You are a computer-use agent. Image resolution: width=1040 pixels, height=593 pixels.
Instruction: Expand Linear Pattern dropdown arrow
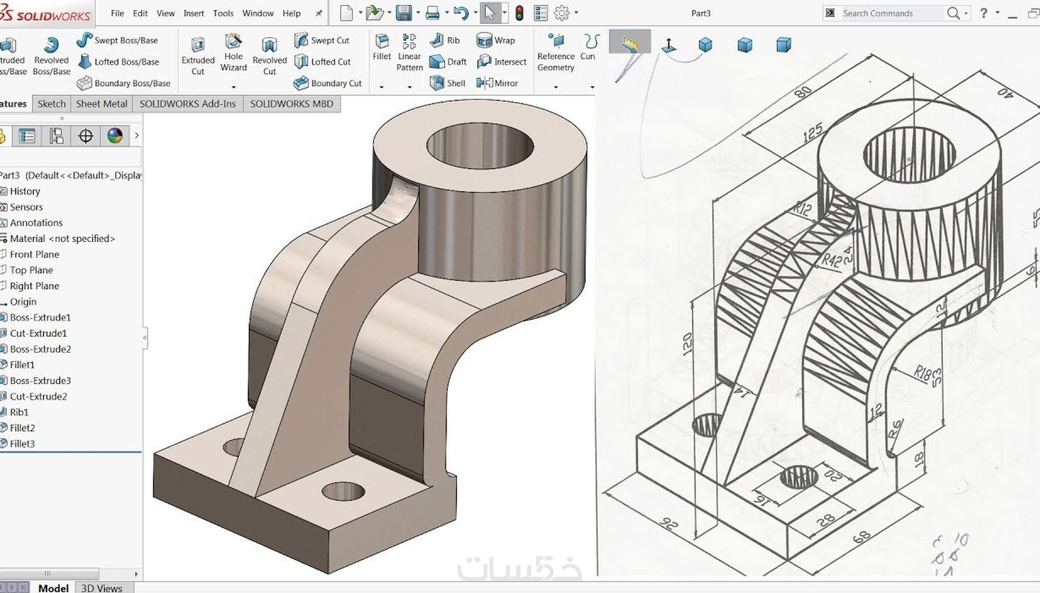pyautogui.click(x=409, y=87)
